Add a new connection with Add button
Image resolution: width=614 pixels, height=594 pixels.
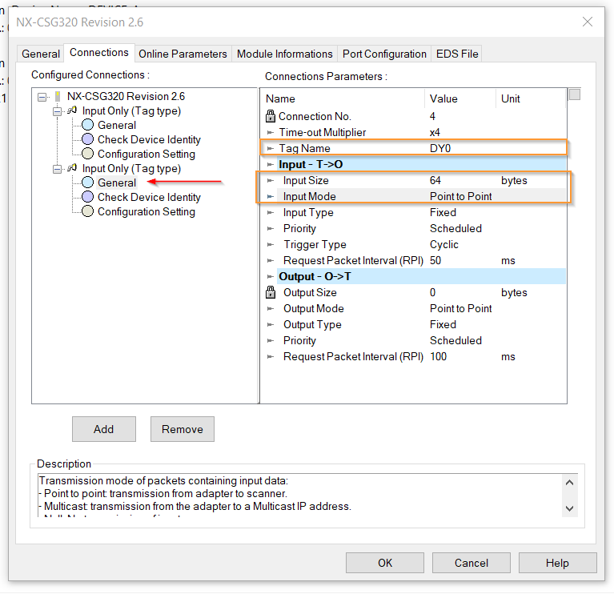point(104,429)
